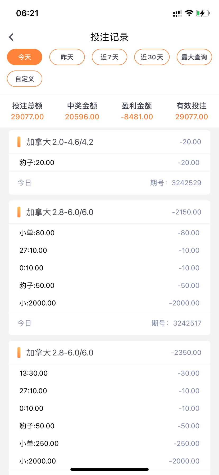219x475 pixels.
Task: Tap the battery charging icon
Action: tap(203, 13)
